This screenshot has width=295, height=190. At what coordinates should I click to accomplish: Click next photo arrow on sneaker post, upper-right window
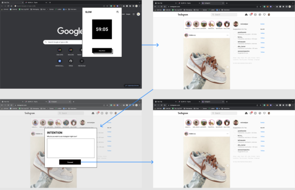coord(227,67)
